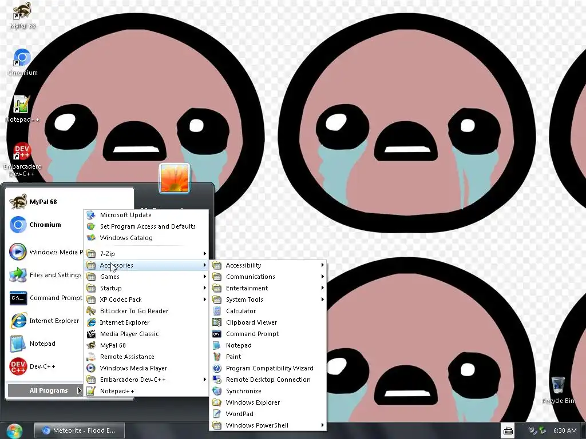Open Microsoft Update entry
The image size is (586, 439).
(146, 215)
